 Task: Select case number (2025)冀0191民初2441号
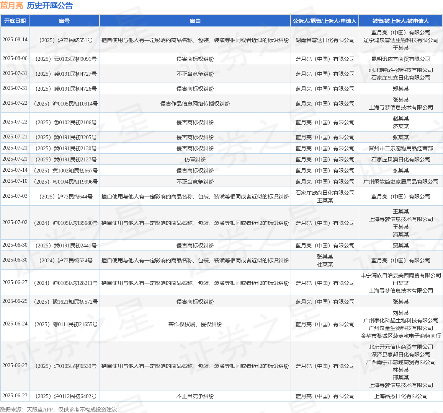coord(66,246)
